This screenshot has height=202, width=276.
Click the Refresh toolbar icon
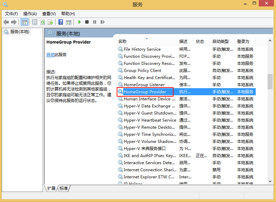pos(43,22)
